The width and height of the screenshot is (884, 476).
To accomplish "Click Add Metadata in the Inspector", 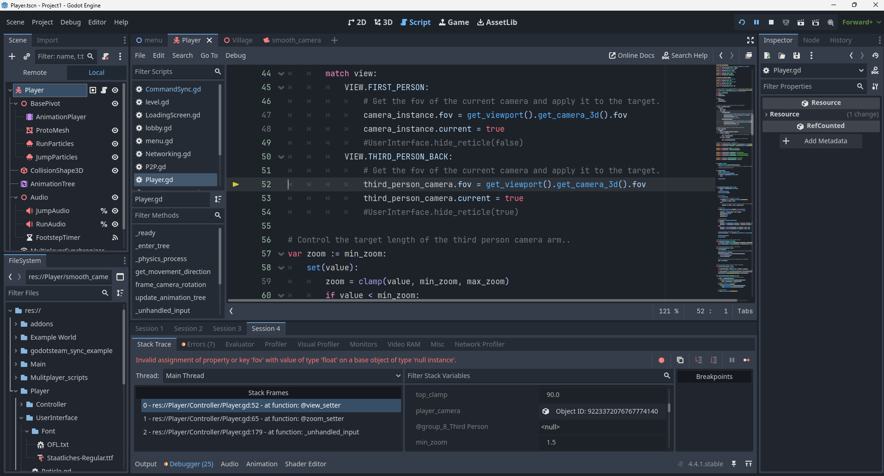I will 820,141.
